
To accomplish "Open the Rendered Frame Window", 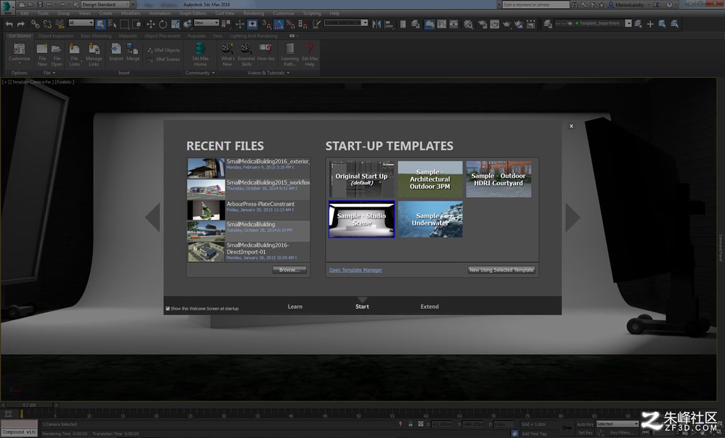I will [x=494, y=24].
